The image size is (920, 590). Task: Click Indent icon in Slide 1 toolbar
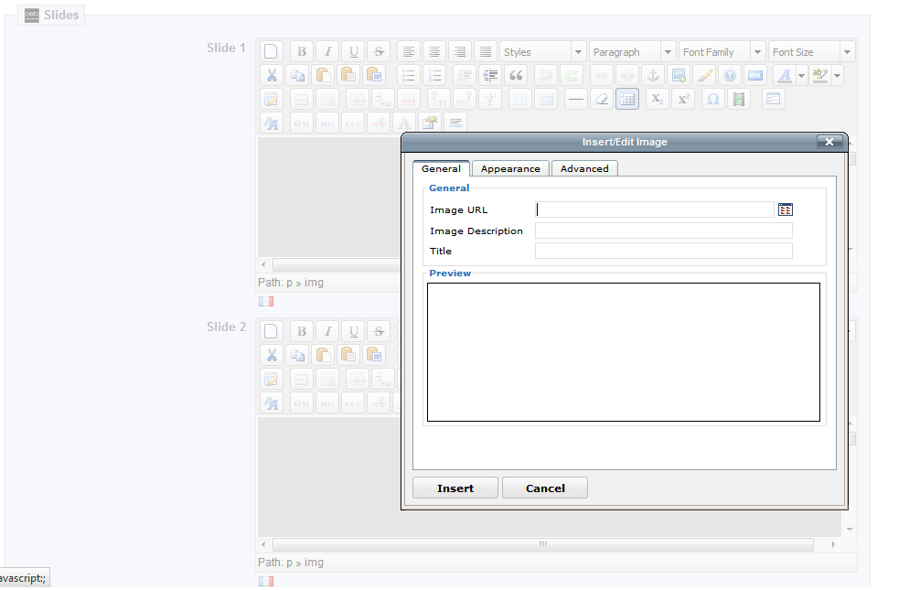pyautogui.click(x=490, y=75)
